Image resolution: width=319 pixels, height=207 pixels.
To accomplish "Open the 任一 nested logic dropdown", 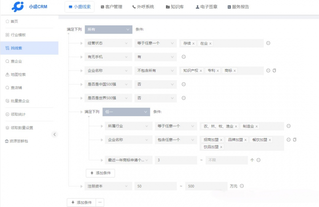I will pyautogui.click(x=126, y=112).
